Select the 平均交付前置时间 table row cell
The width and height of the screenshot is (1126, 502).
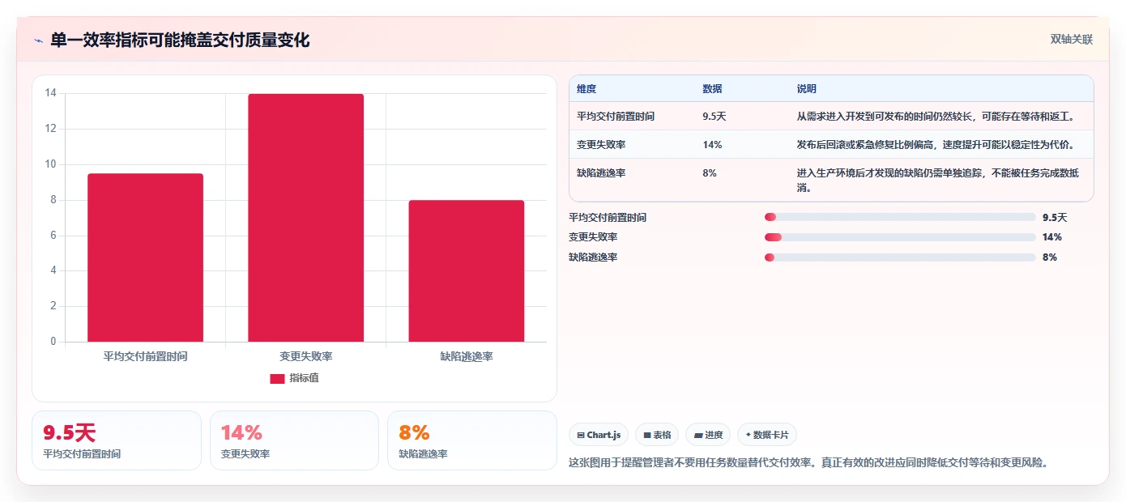[x=616, y=117]
